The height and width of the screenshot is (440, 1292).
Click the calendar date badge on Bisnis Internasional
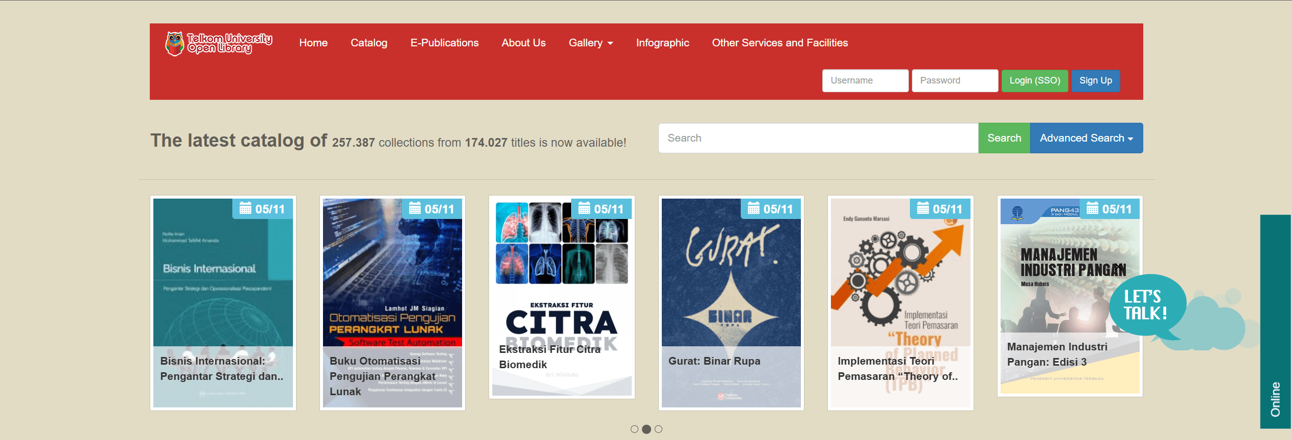262,209
